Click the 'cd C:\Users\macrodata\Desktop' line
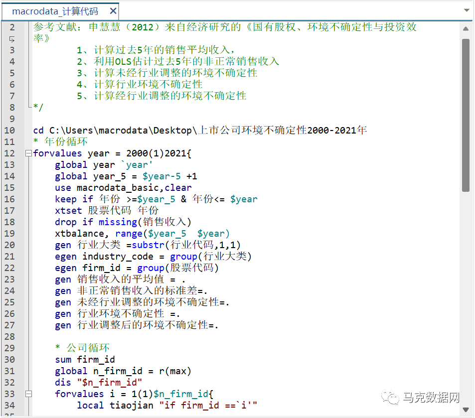The width and height of the screenshot is (475, 418). tap(200, 130)
